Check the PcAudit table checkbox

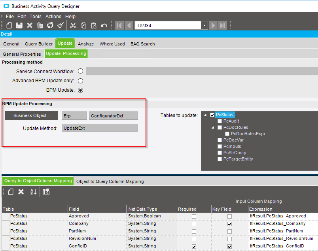coord(220,121)
